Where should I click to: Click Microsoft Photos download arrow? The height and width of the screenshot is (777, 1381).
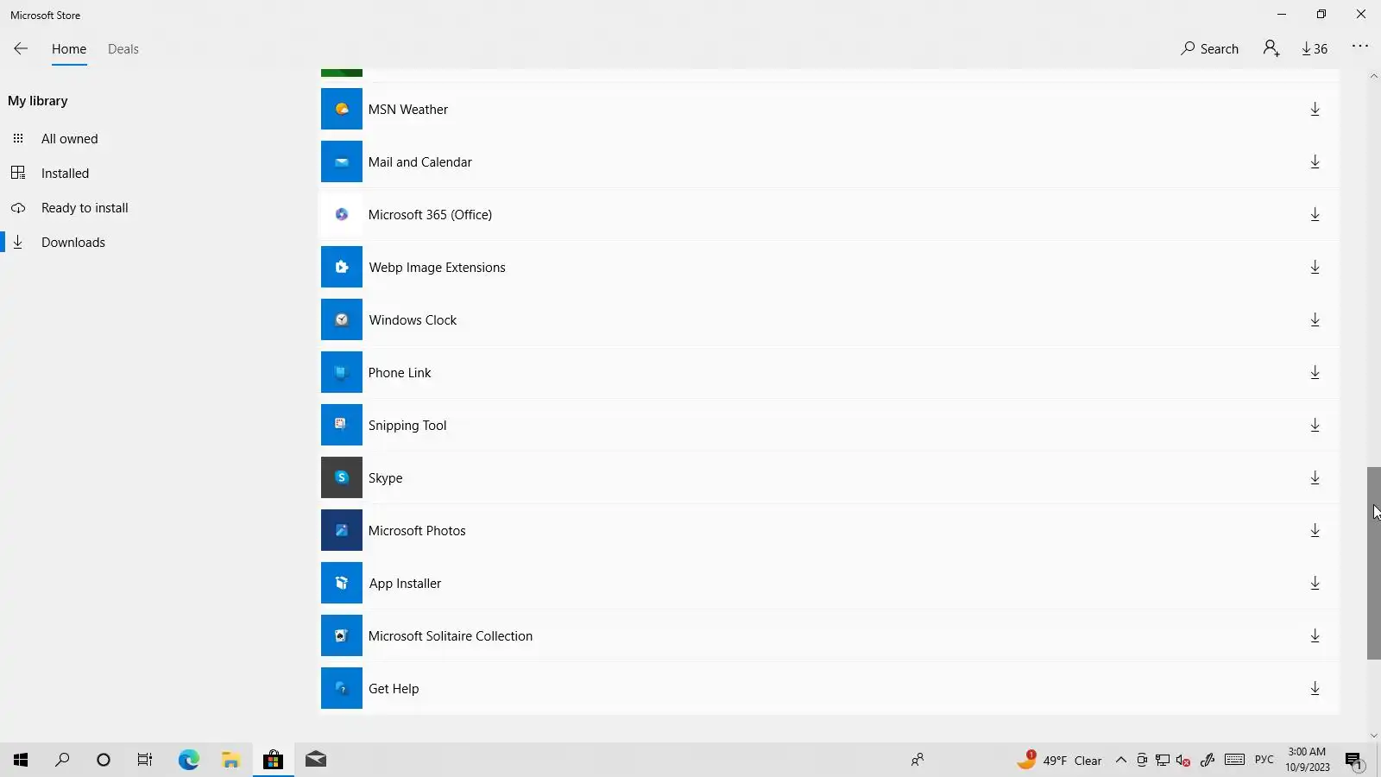1315,531
